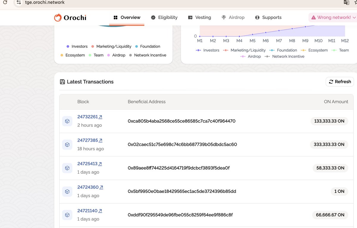Open block 24724360 link
Image resolution: width=357 pixels, height=228 pixels.
click(90, 187)
